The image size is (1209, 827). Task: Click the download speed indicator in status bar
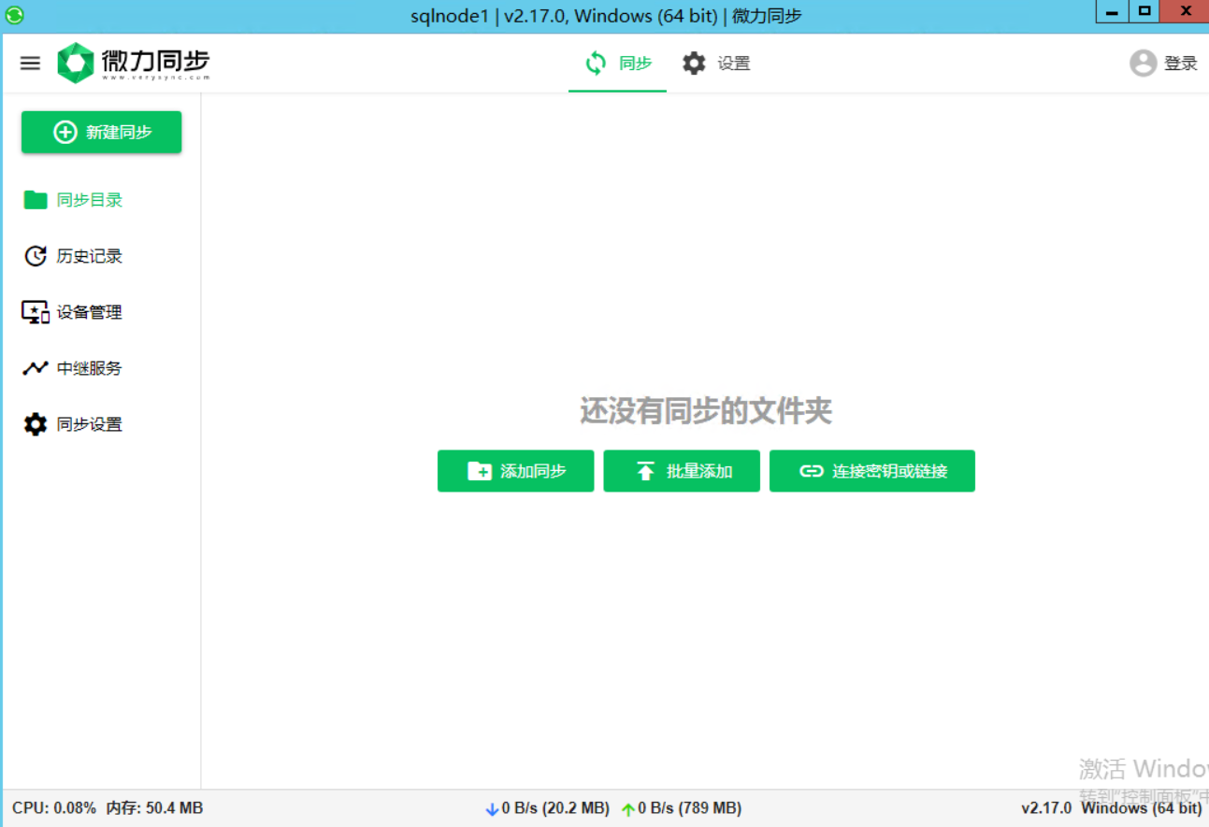click(547, 808)
